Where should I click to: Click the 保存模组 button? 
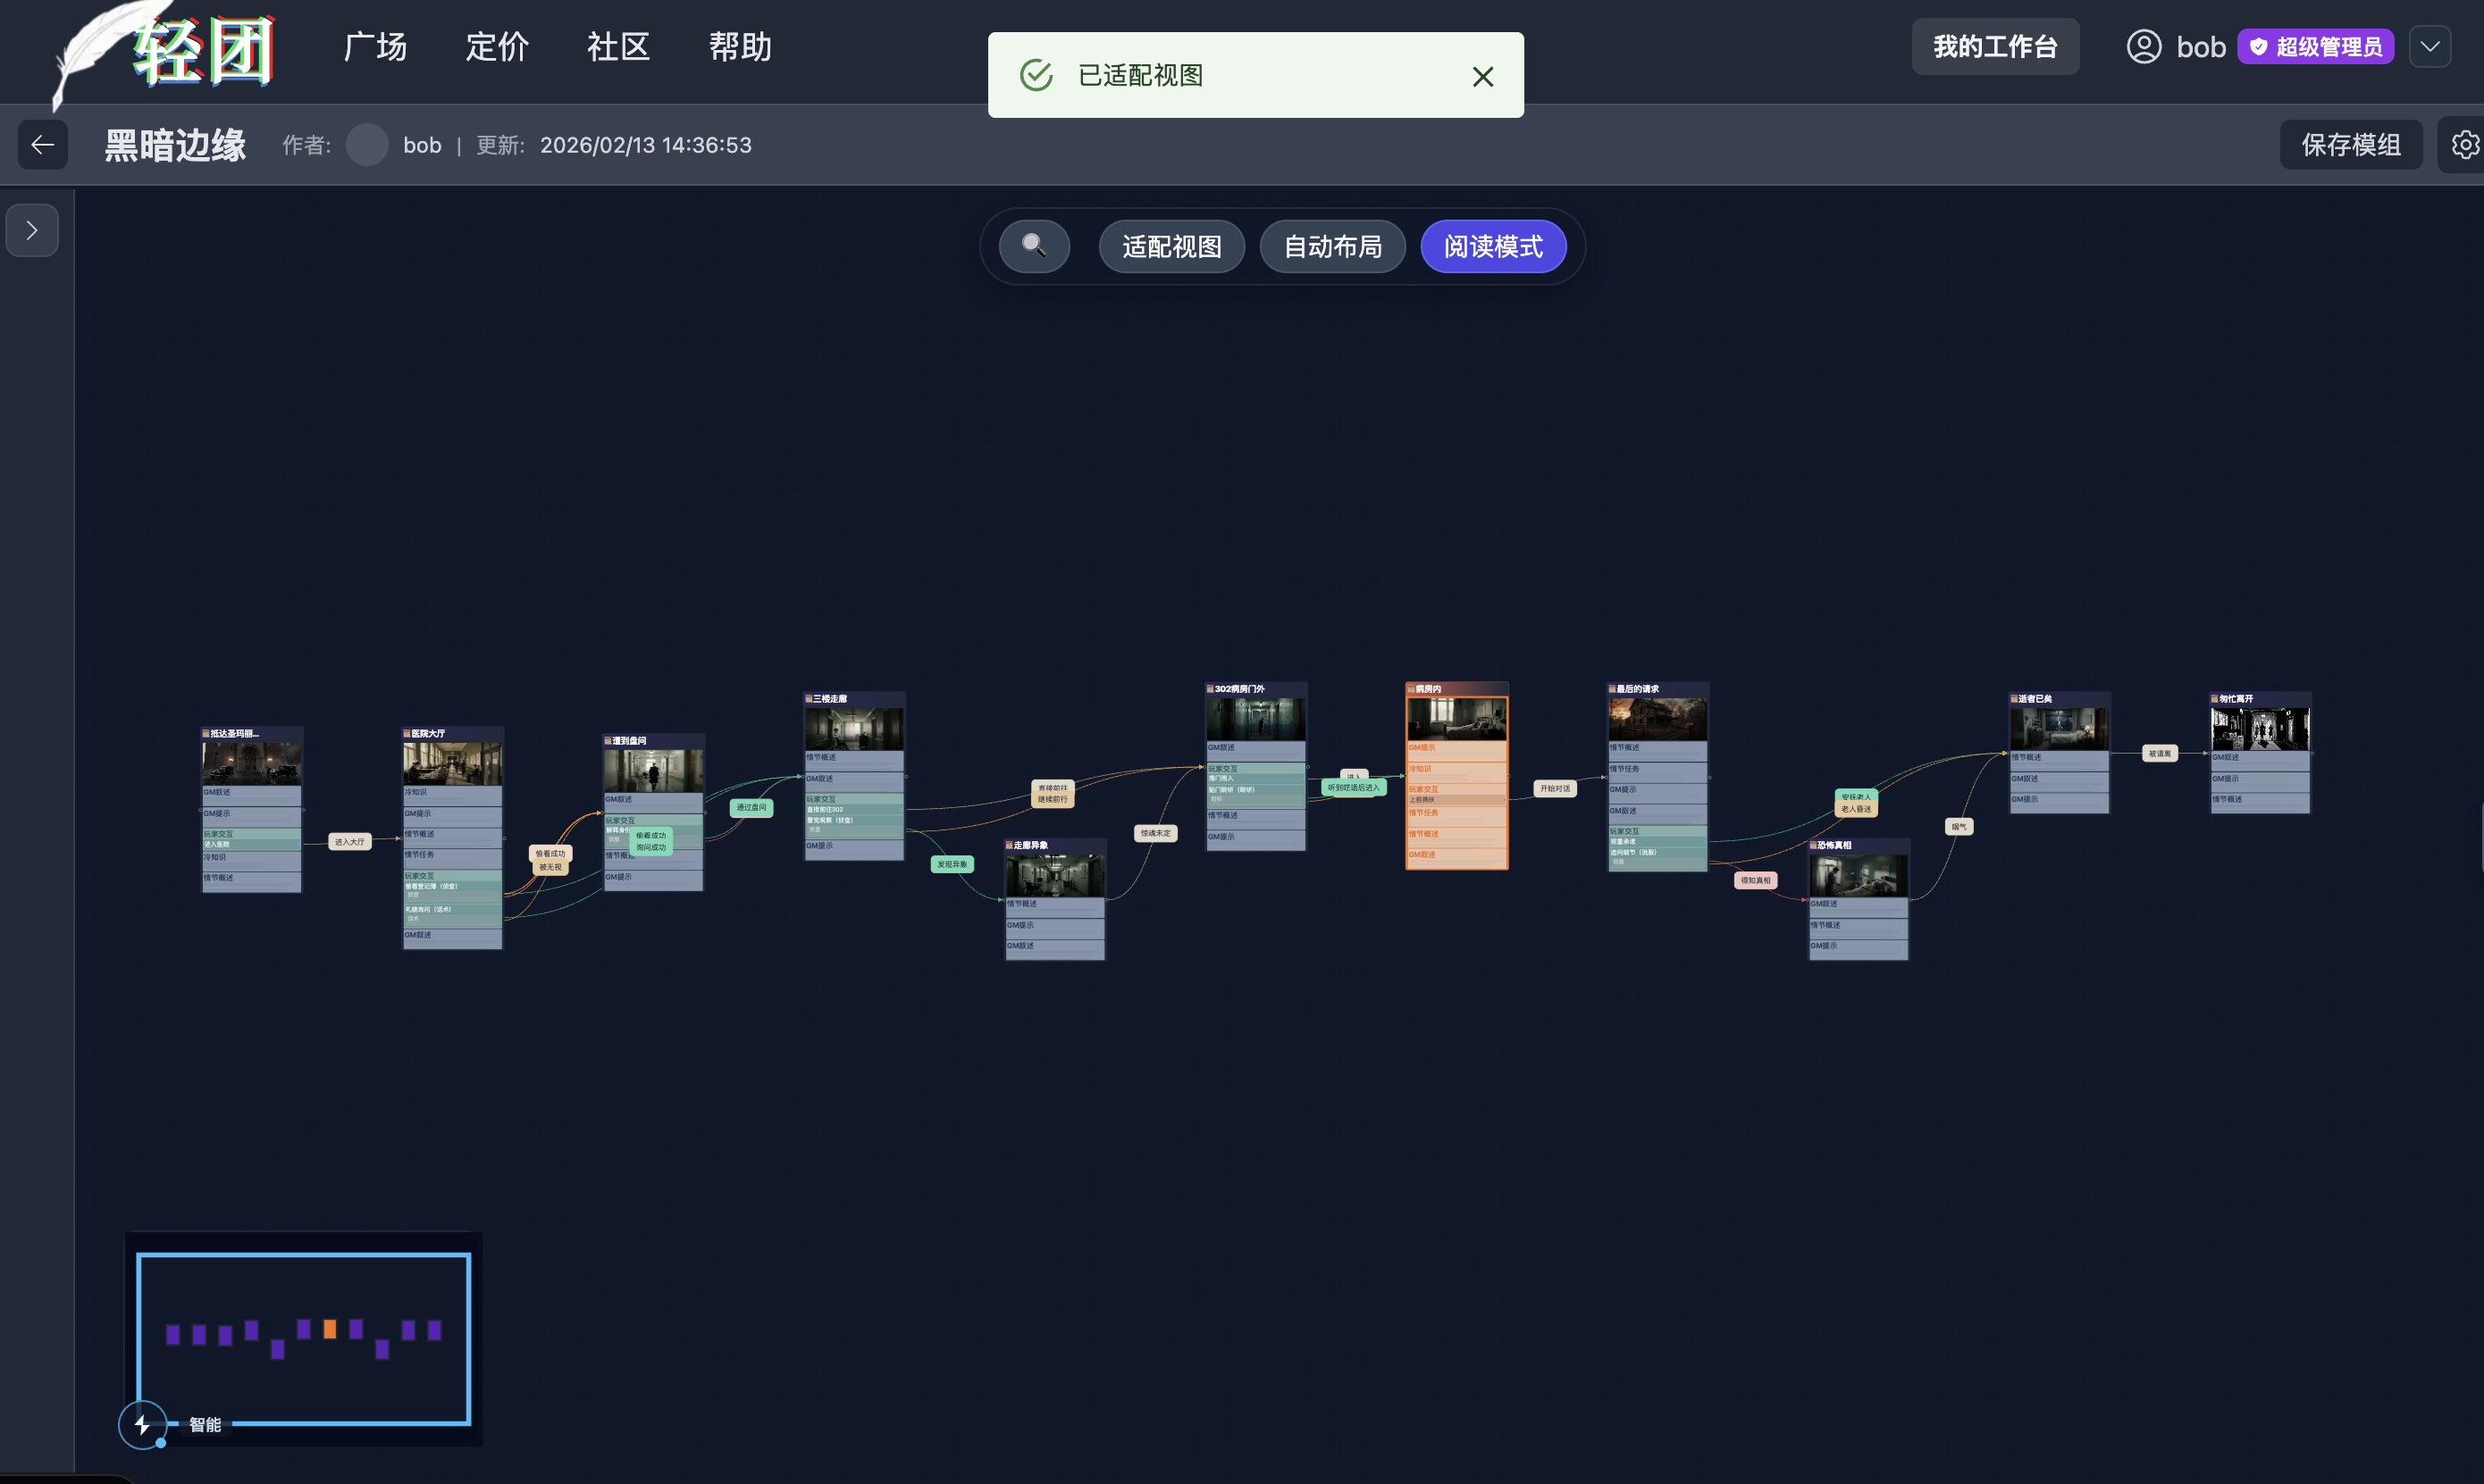click(x=2350, y=145)
